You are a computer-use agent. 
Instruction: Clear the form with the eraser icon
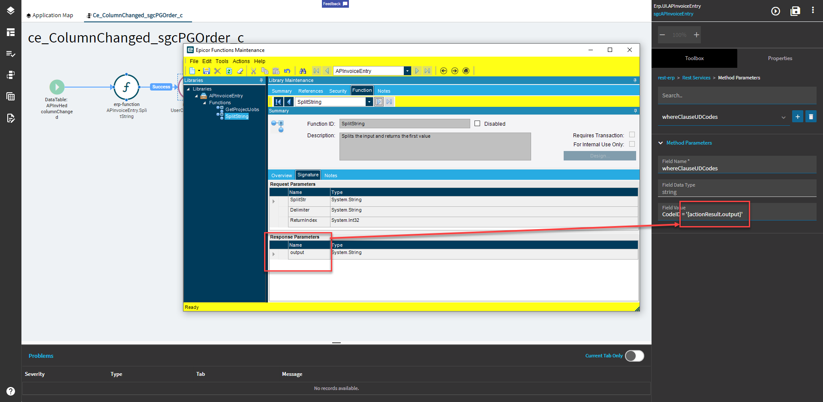coord(240,71)
